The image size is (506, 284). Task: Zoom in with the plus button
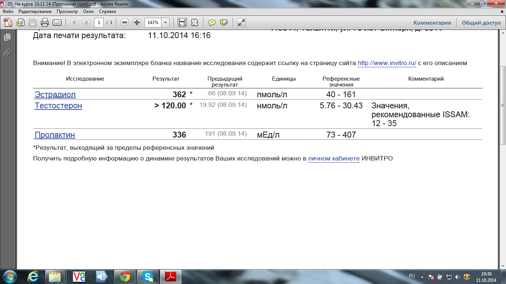pyautogui.click(x=137, y=23)
